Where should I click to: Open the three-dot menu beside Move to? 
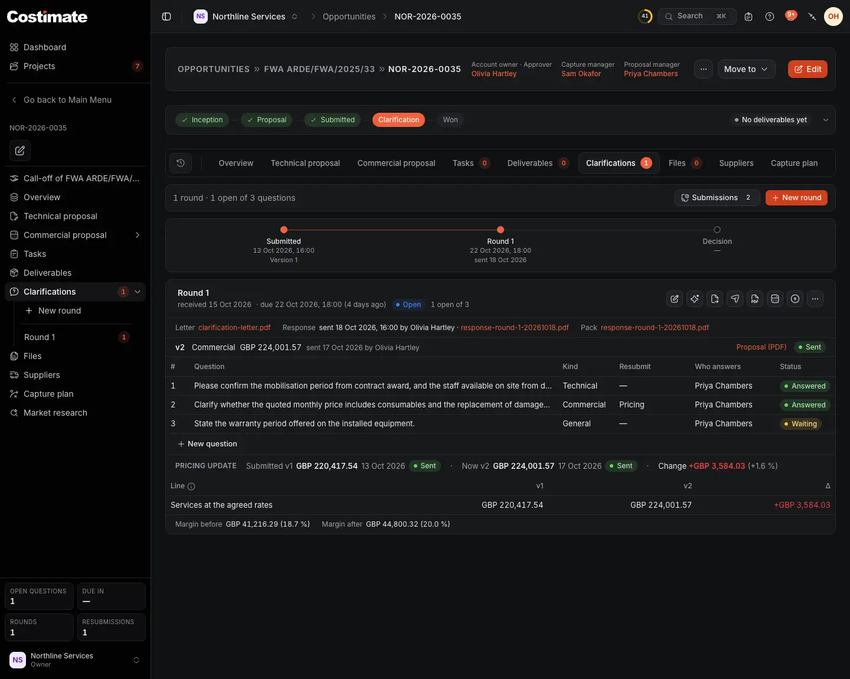704,69
